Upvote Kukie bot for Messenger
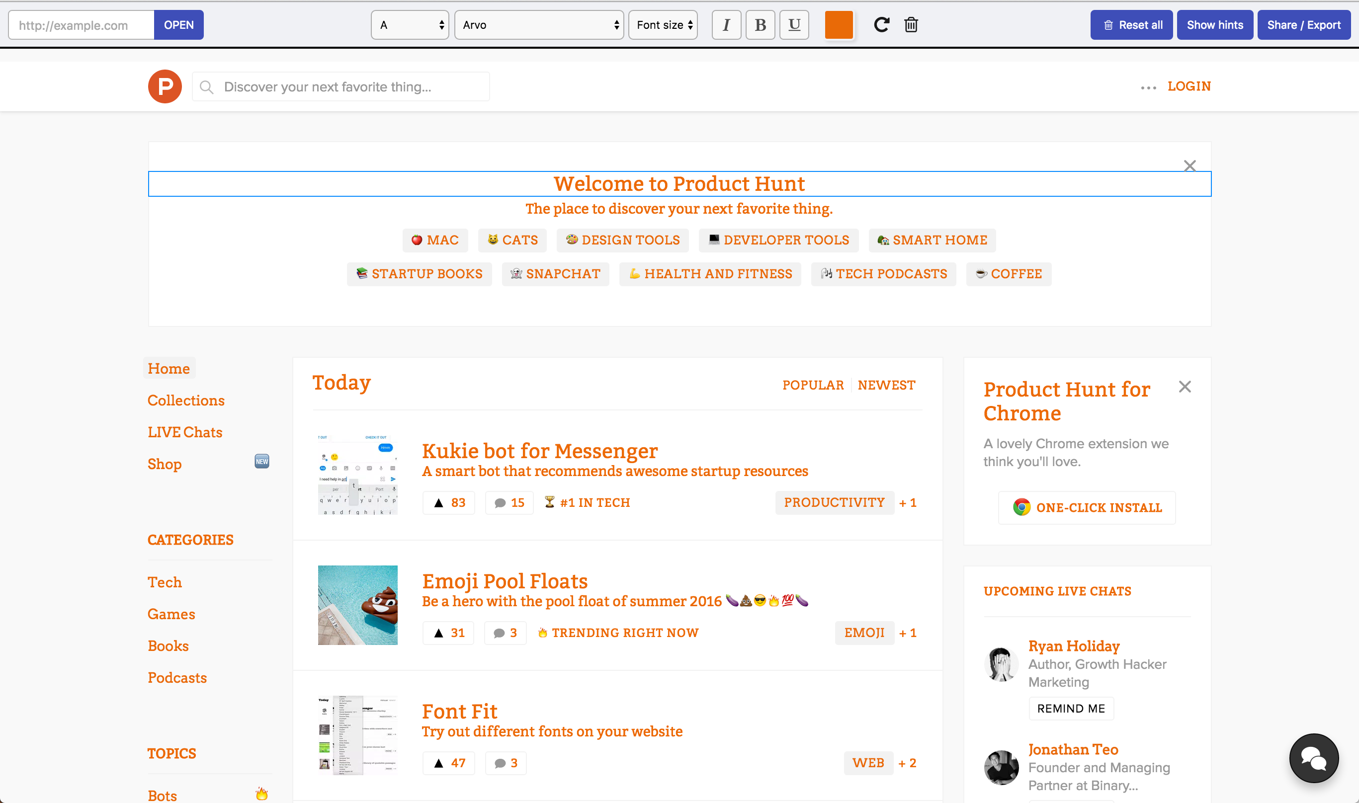1359x803 pixels. tap(448, 503)
